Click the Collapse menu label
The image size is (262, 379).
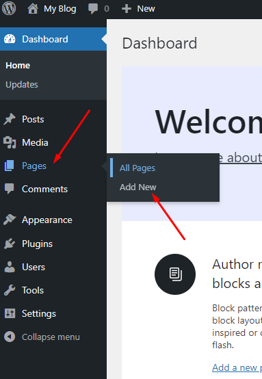click(51, 337)
